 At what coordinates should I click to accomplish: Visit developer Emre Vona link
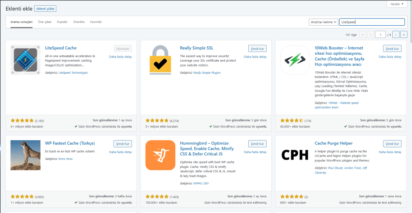66,159
